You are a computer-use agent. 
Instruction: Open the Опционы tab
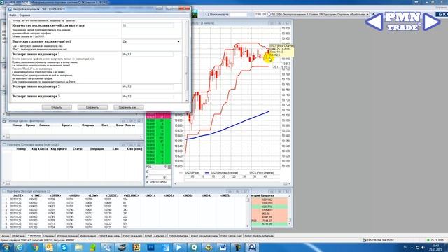tap(48, 236)
